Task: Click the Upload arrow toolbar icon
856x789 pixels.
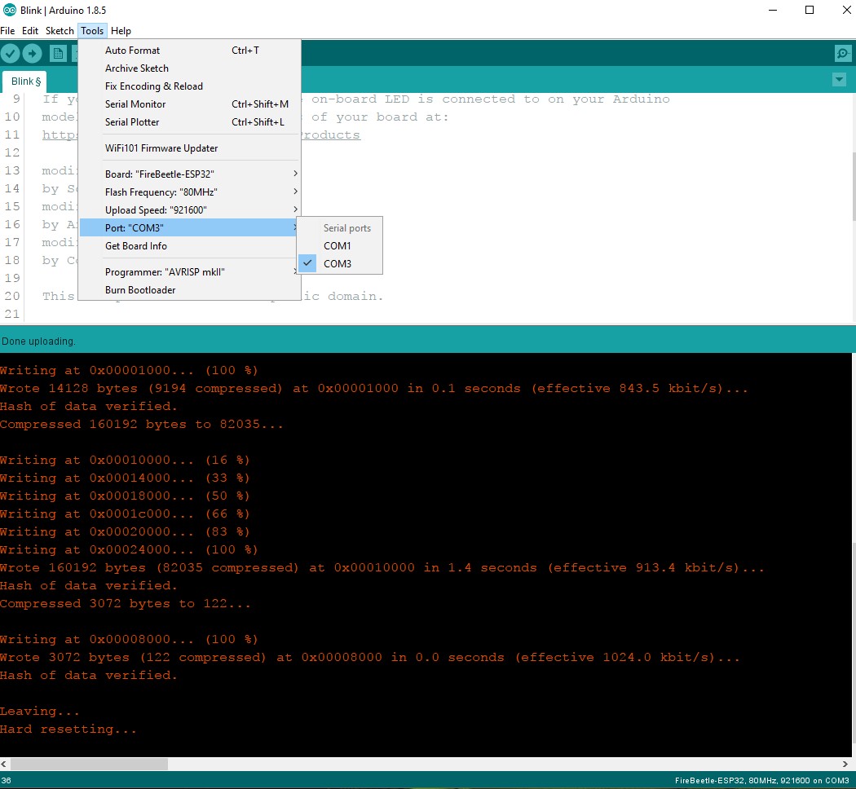Action: pyautogui.click(x=33, y=53)
